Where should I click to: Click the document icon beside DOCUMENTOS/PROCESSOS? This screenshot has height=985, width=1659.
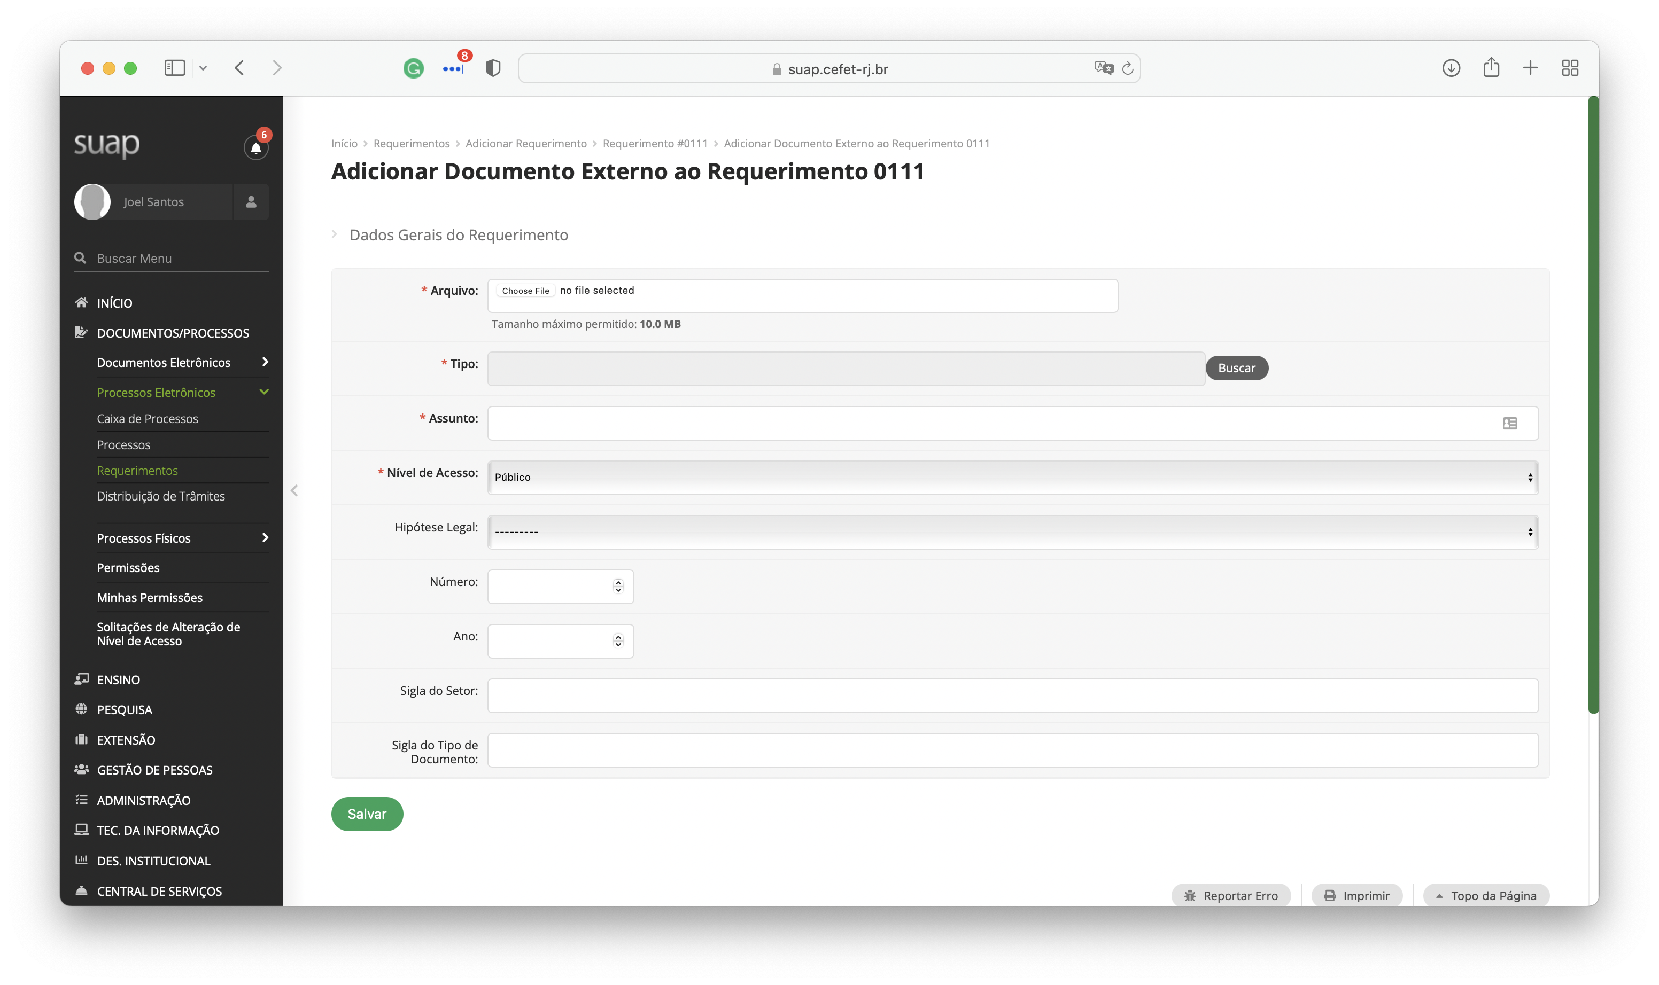[x=81, y=333]
